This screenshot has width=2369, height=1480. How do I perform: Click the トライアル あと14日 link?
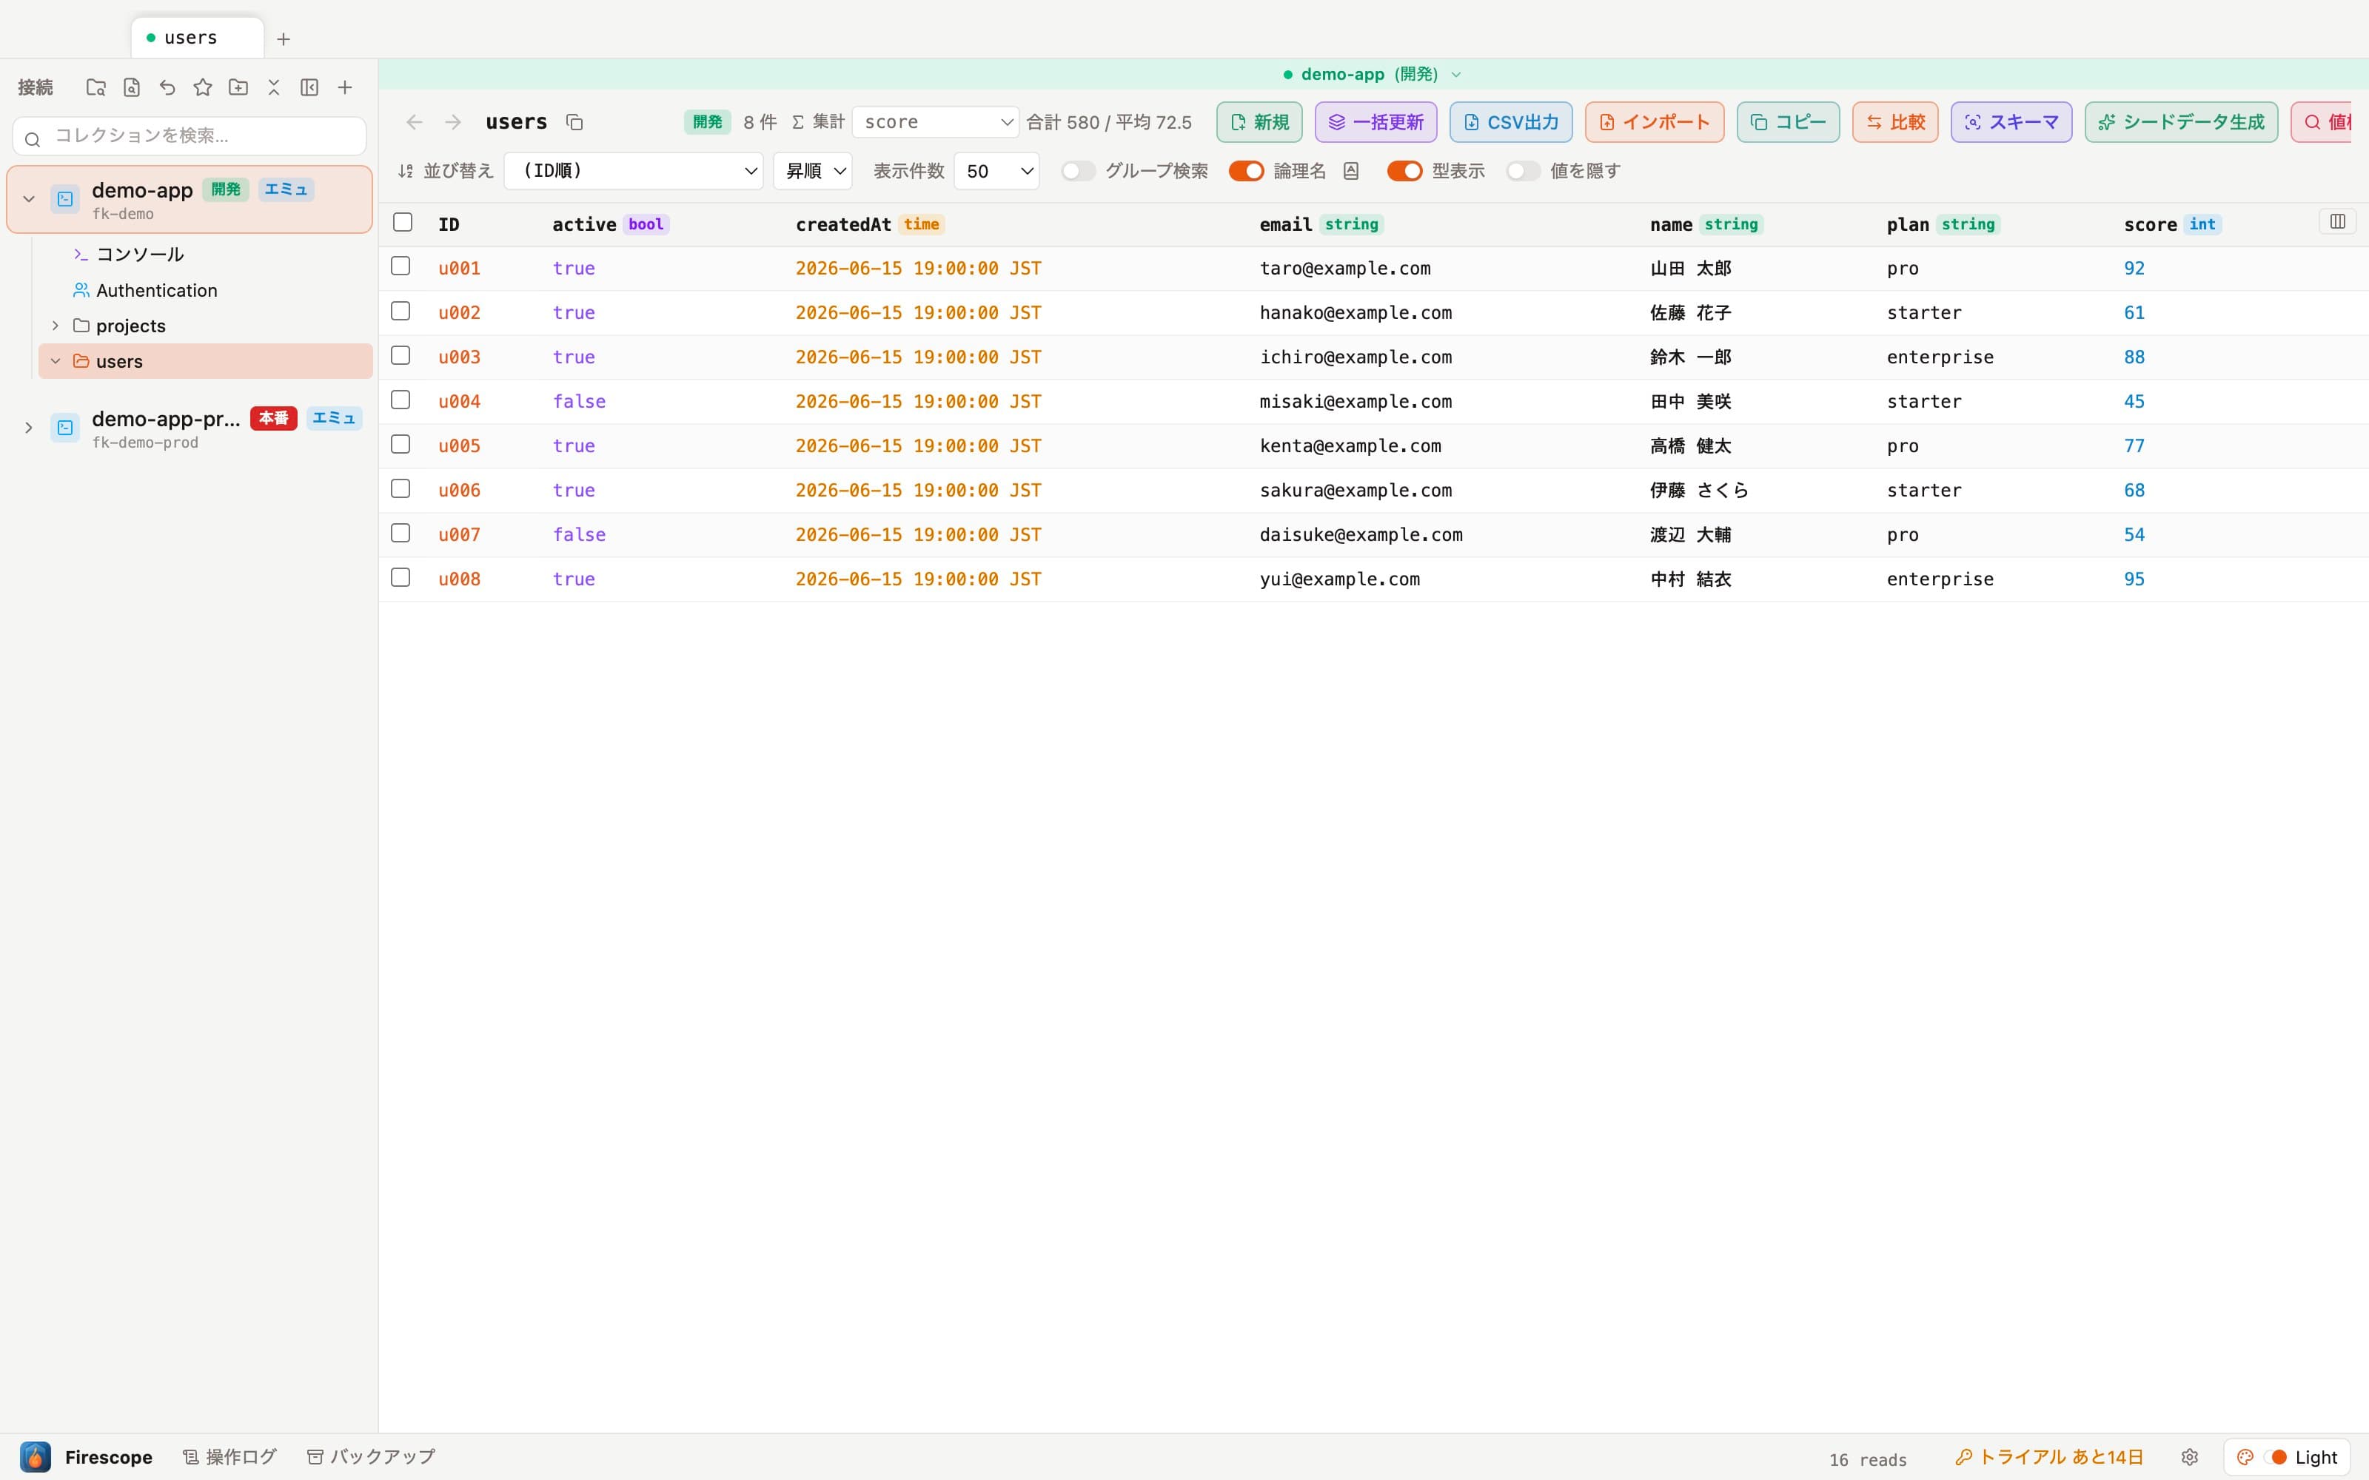tap(2060, 1458)
